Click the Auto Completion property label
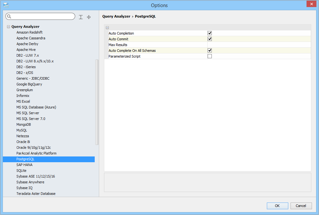The image size is (319, 215). pos(121,33)
